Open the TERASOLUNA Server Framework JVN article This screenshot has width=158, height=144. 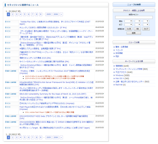[56, 83]
